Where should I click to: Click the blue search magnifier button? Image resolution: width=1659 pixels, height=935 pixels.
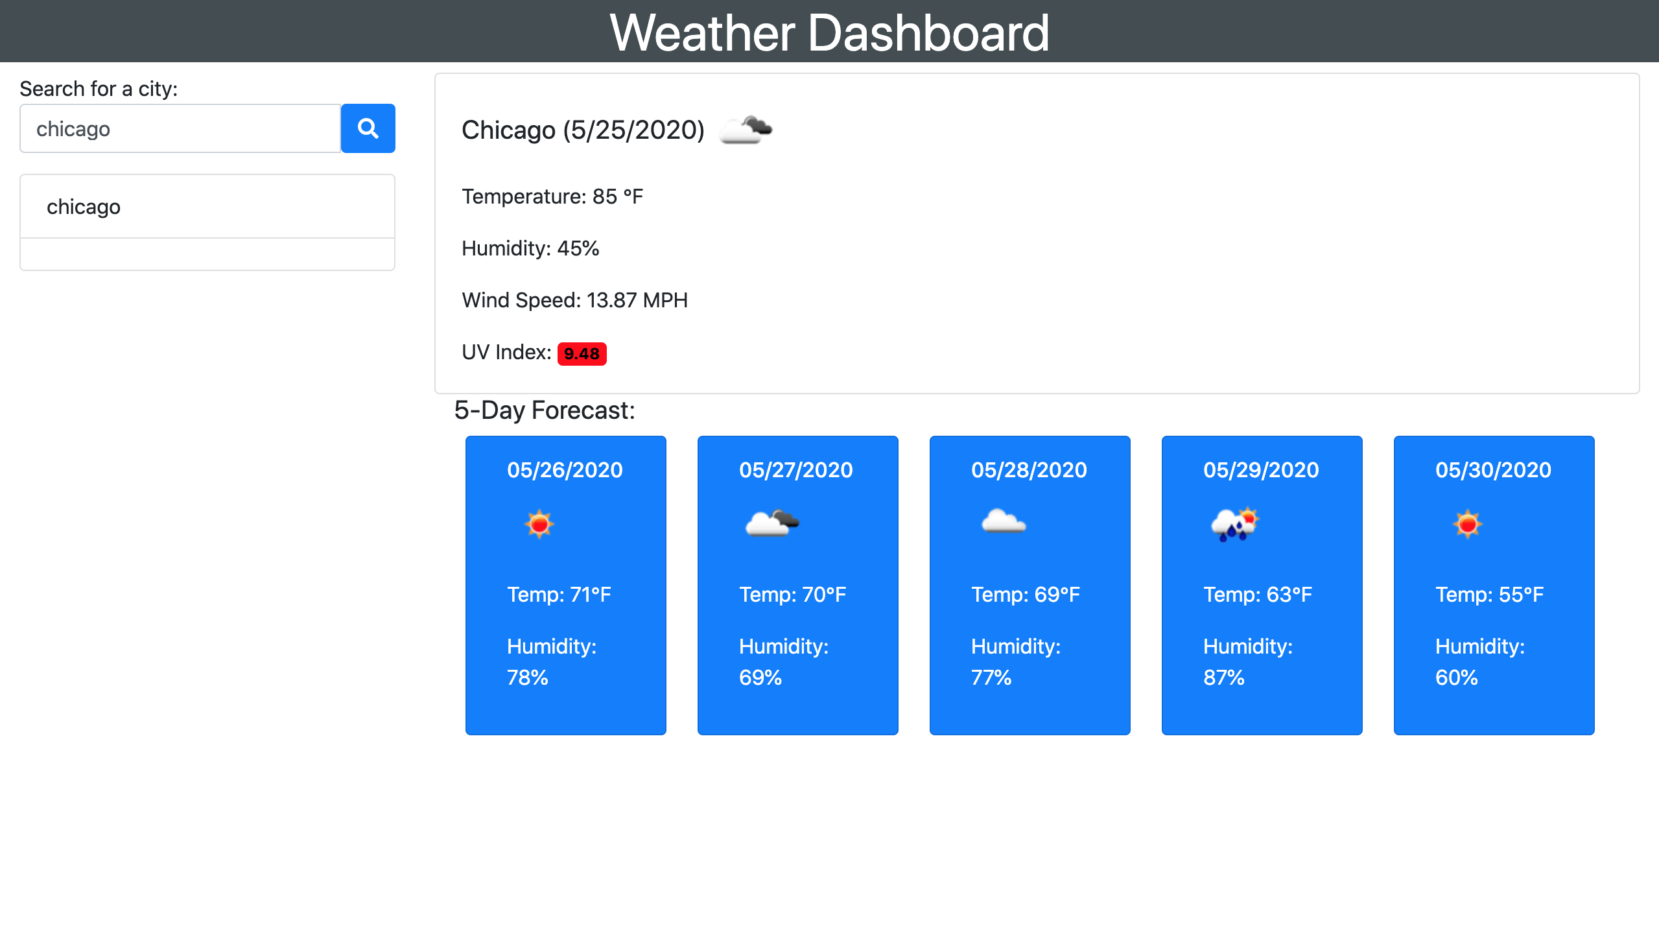(x=368, y=128)
